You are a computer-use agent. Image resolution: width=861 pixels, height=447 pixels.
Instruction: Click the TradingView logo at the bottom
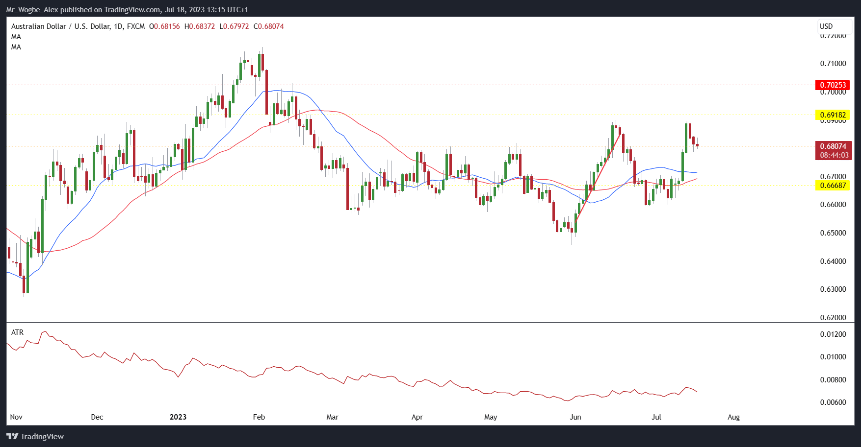(35, 436)
